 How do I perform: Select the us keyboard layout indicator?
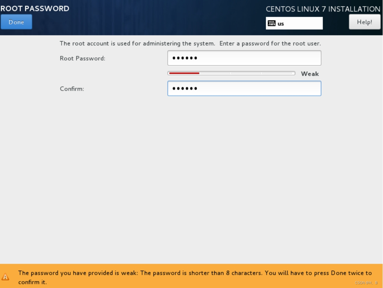(x=294, y=24)
